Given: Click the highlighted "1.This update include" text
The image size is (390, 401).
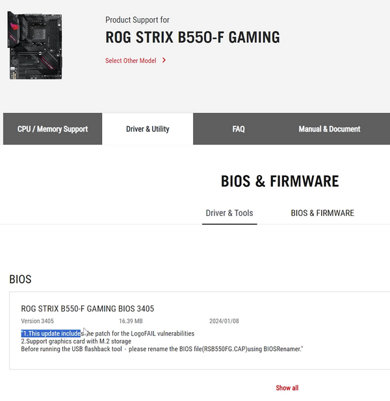Looking at the screenshot, I should tap(51, 334).
